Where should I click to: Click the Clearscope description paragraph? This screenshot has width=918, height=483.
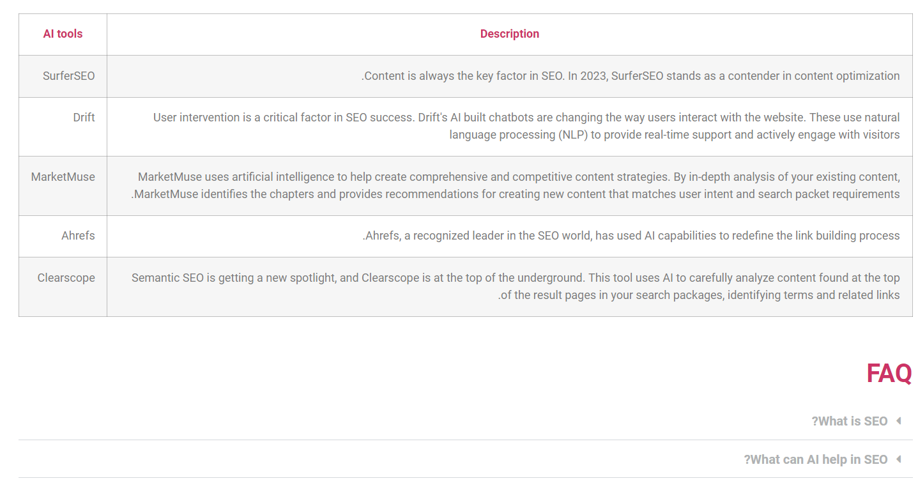(516, 286)
